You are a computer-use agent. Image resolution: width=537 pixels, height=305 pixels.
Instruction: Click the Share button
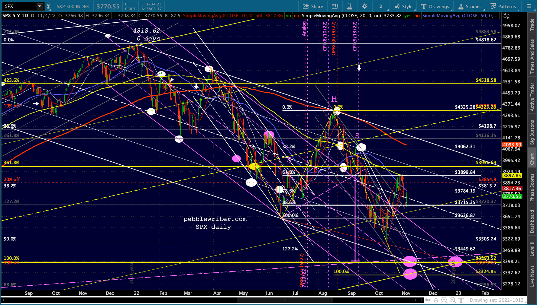click(313, 6)
